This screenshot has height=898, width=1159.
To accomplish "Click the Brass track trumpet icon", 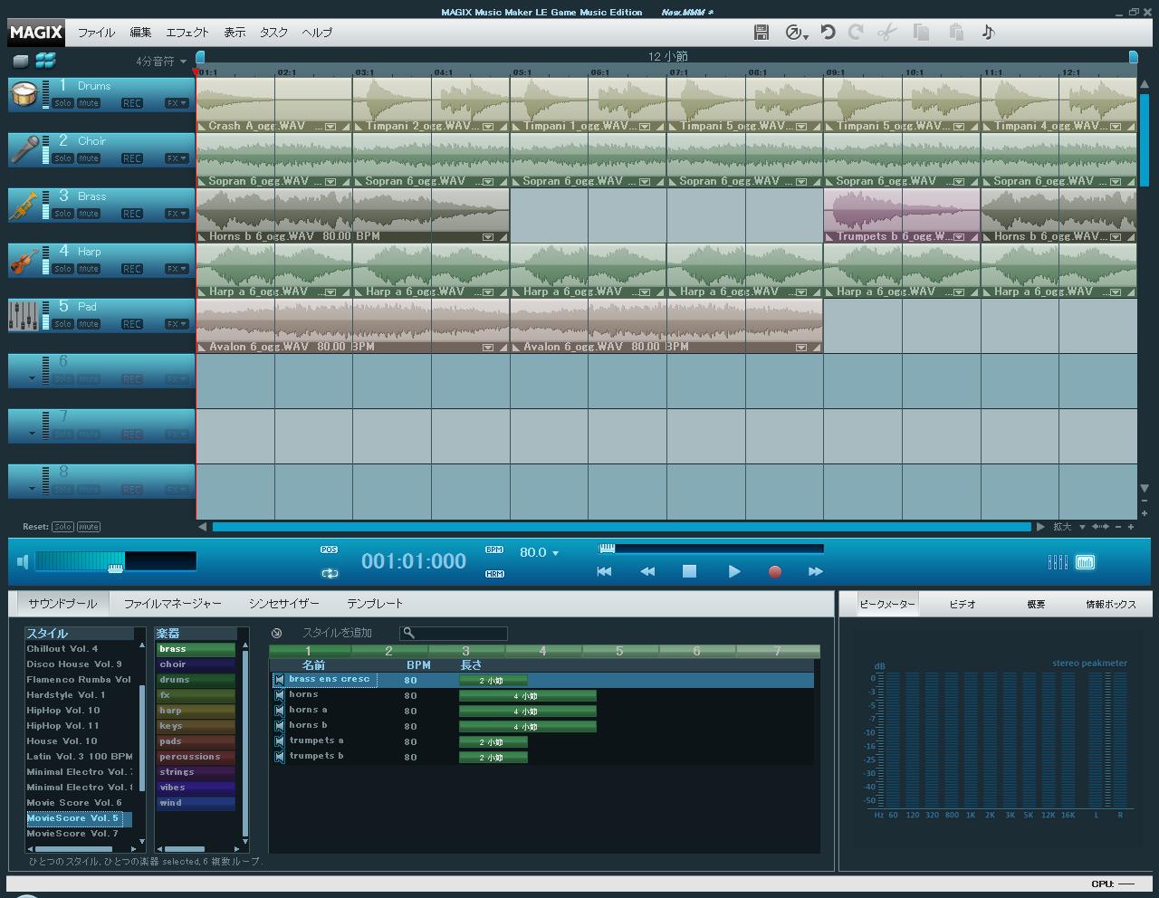I will point(24,205).
